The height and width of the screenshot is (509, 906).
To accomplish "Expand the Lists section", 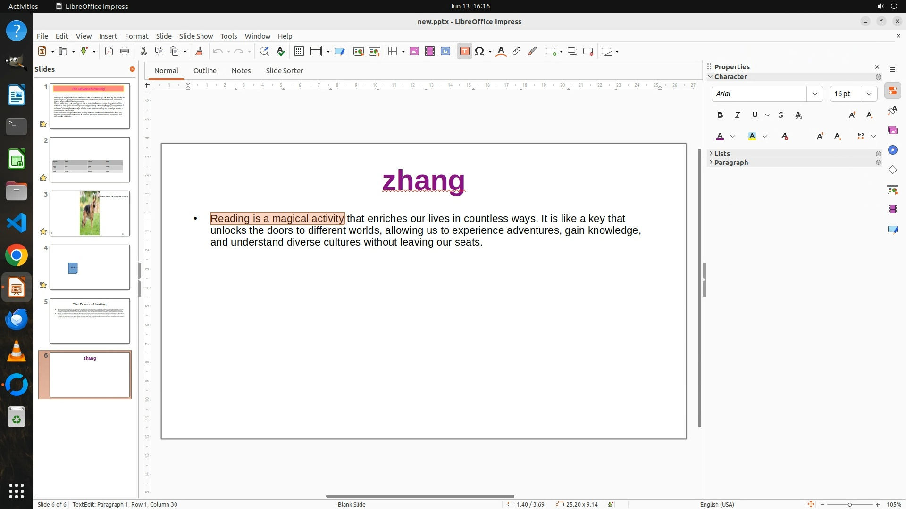I will click(722, 154).
